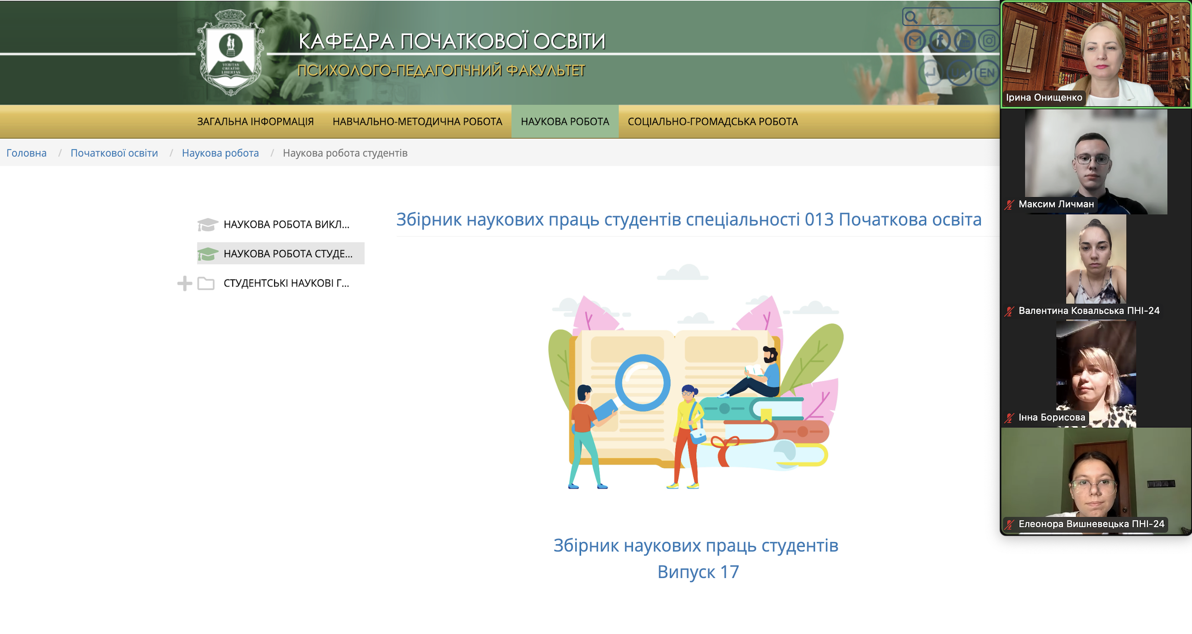
Task: Open the Загальна інформація menu
Action: click(x=255, y=122)
